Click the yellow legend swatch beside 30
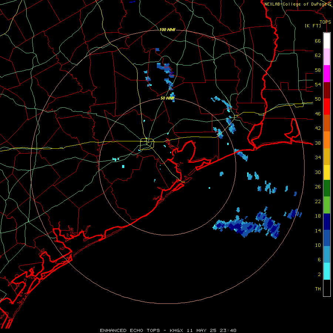The image size is (333, 333). 327,172
